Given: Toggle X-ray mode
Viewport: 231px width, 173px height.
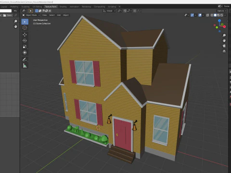Looking at the screenshot, I should 207,15.
